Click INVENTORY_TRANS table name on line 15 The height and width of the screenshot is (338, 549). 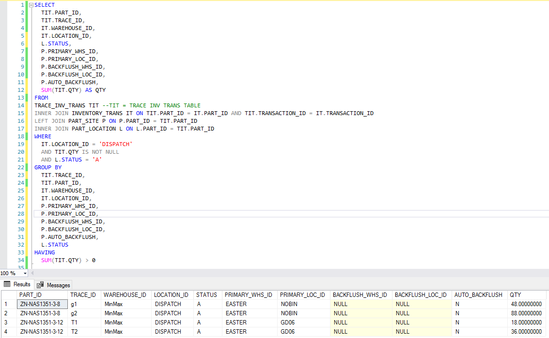97,113
